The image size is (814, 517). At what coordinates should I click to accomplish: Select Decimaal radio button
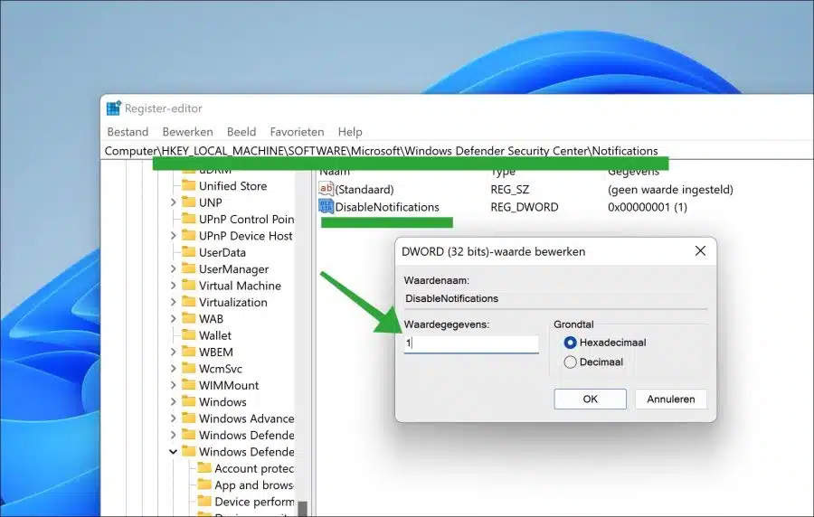[570, 362]
